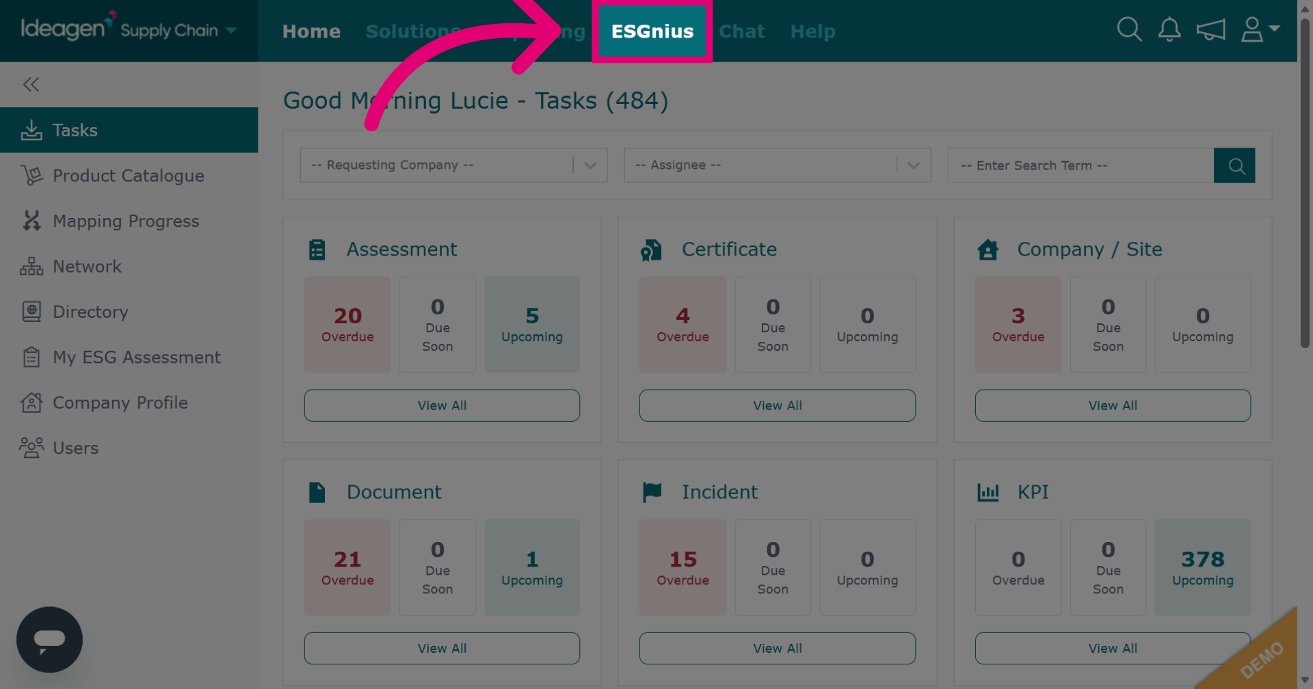The image size is (1313, 689).
Task: Click the Assessment Due Soon tile
Action: 438,325
